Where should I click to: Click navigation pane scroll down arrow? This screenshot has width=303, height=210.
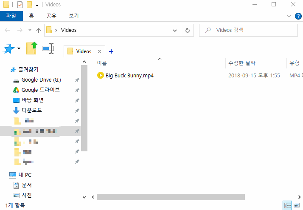[x=84, y=197]
